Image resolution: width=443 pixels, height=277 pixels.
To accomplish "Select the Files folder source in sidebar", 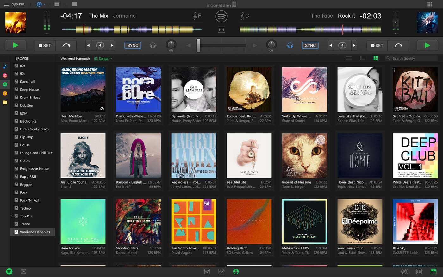I will [5, 102].
